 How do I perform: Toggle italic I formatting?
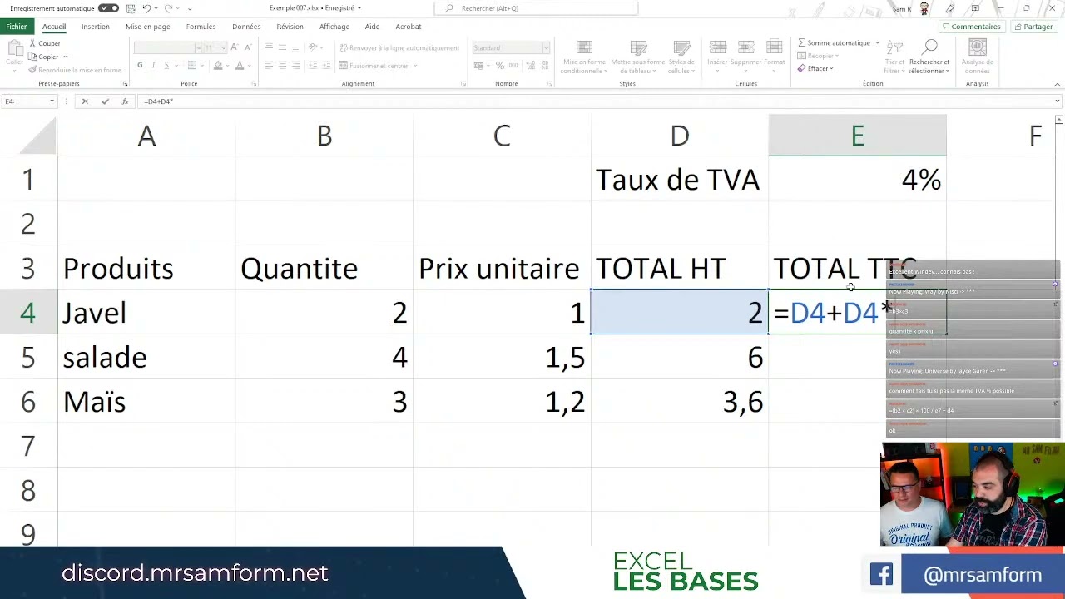tap(153, 65)
